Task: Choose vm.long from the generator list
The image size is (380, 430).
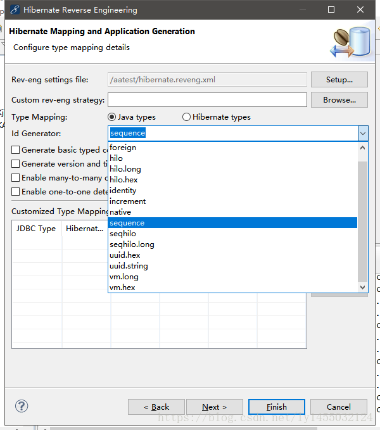Action: click(233, 277)
